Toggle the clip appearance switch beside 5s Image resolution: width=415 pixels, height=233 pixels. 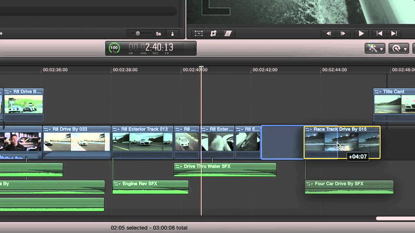tap(172, 33)
